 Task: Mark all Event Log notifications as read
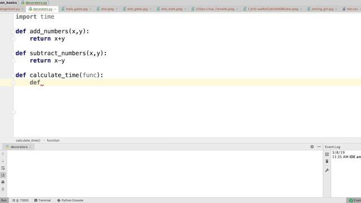327,154
